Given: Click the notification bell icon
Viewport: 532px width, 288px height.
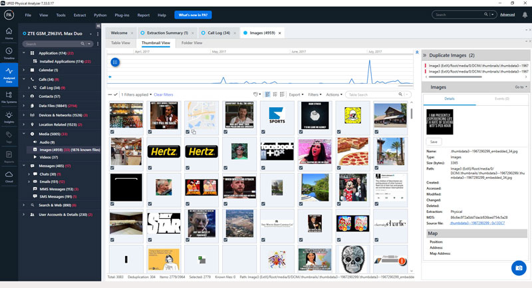Looking at the screenshot, I should (x=525, y=15).
